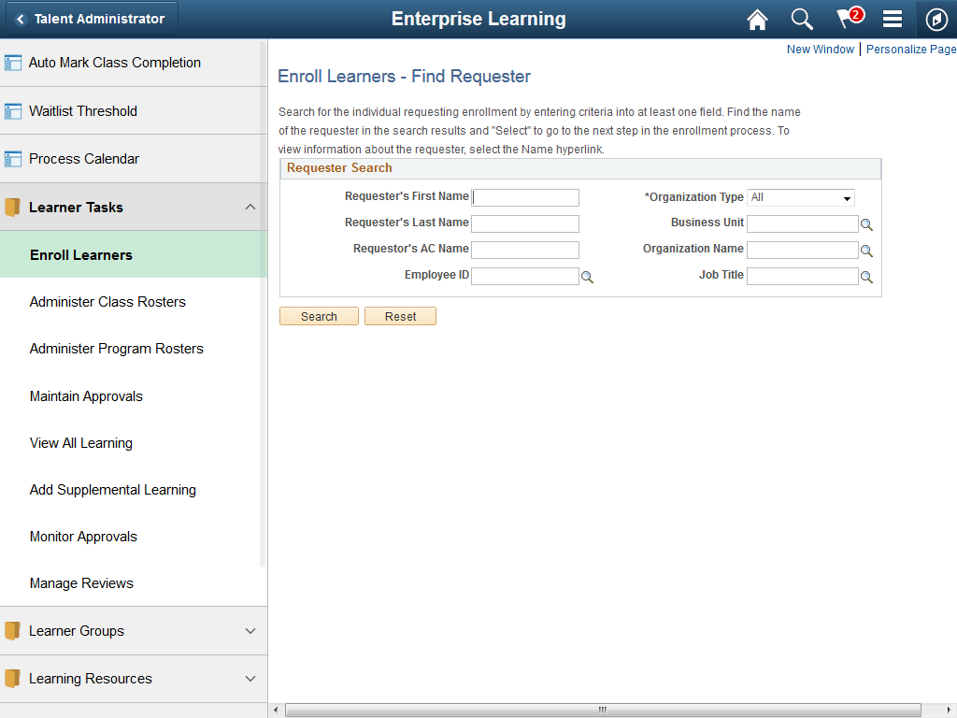Click inside the Requester's First Name field
957x718 pixels.
(524, 197)
